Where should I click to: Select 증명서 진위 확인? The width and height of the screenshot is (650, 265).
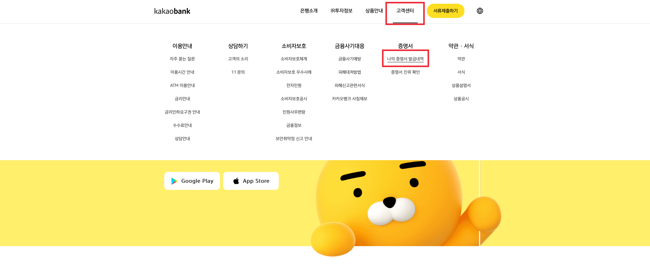(x=406, y=72)
